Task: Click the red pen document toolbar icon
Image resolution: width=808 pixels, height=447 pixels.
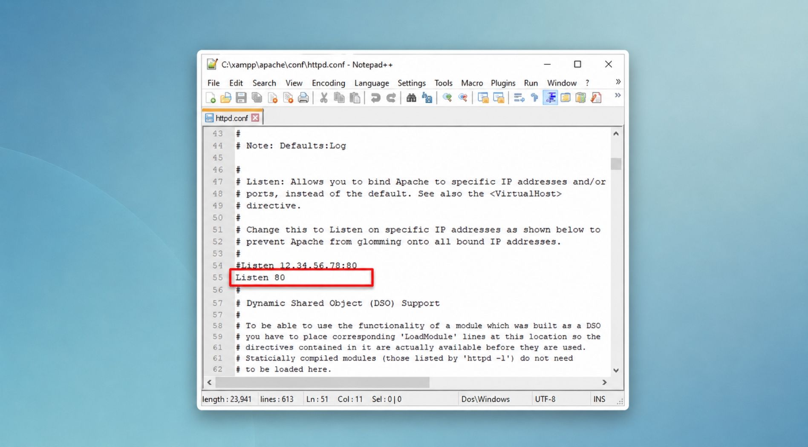Action: (596, 98)
